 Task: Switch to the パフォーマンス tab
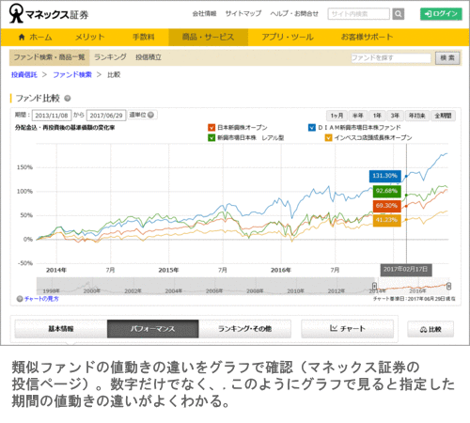(x=153, y=329)
